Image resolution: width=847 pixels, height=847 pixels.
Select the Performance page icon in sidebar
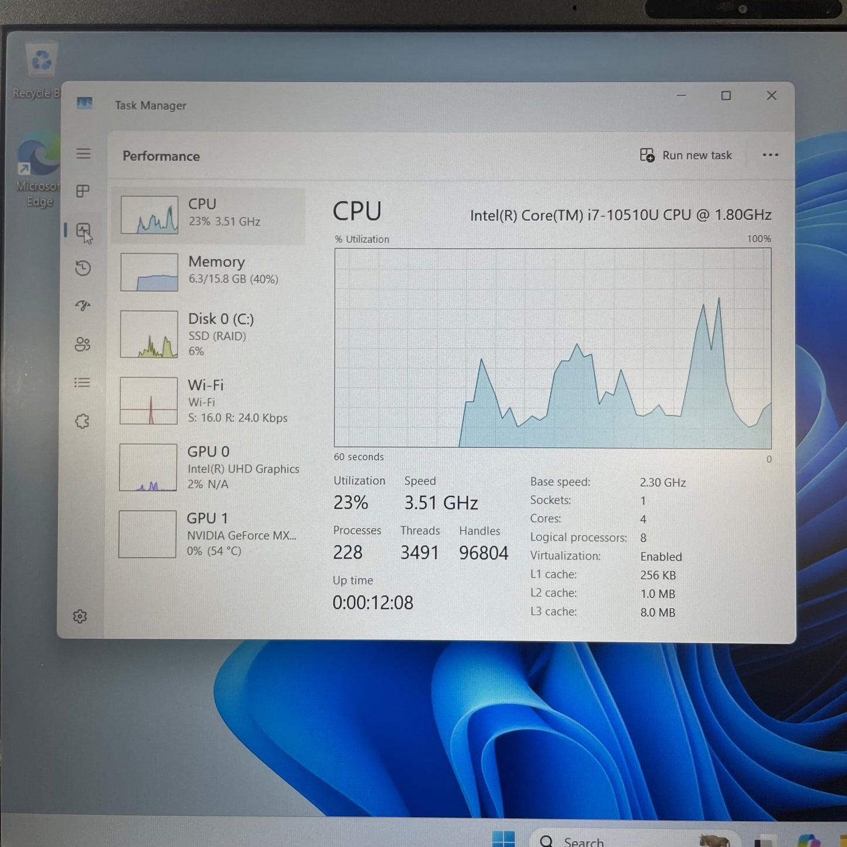click(x=83, y=231)
